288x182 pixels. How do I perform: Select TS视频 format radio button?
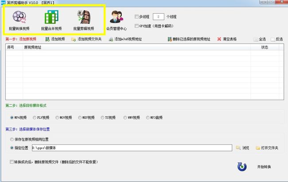(x=102, y=118)
